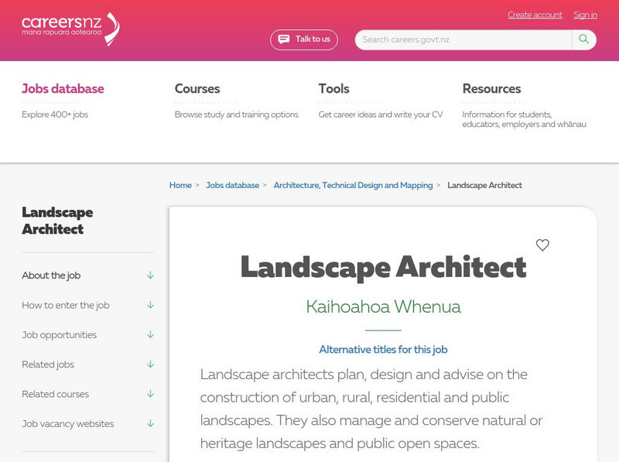
Task: Expand Alternative titles for this job
Action: [x=383, y=350]
